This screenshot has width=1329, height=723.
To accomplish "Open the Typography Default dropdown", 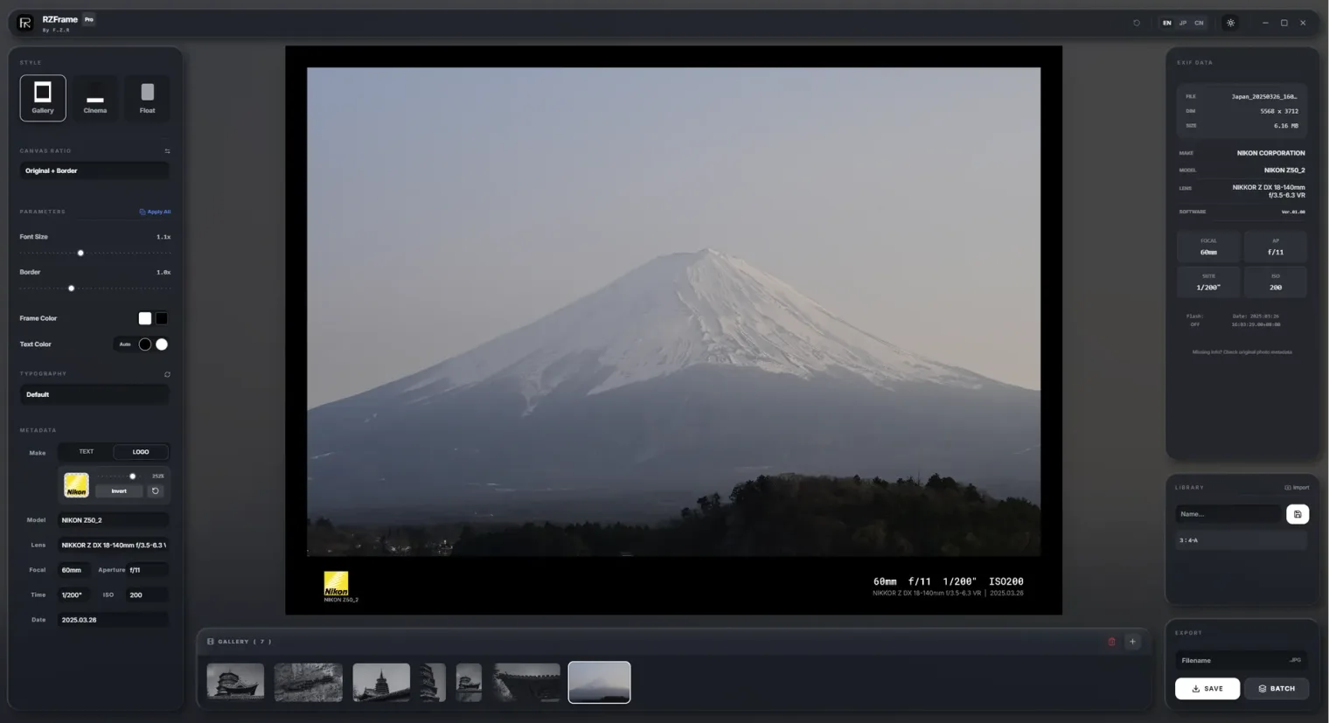I will tap(94, 394).
